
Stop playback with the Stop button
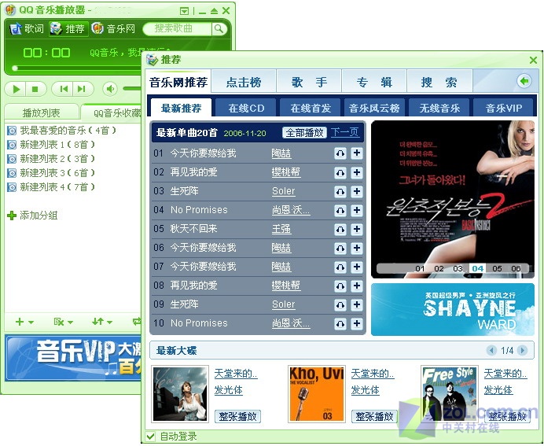[x=35, y=89]
